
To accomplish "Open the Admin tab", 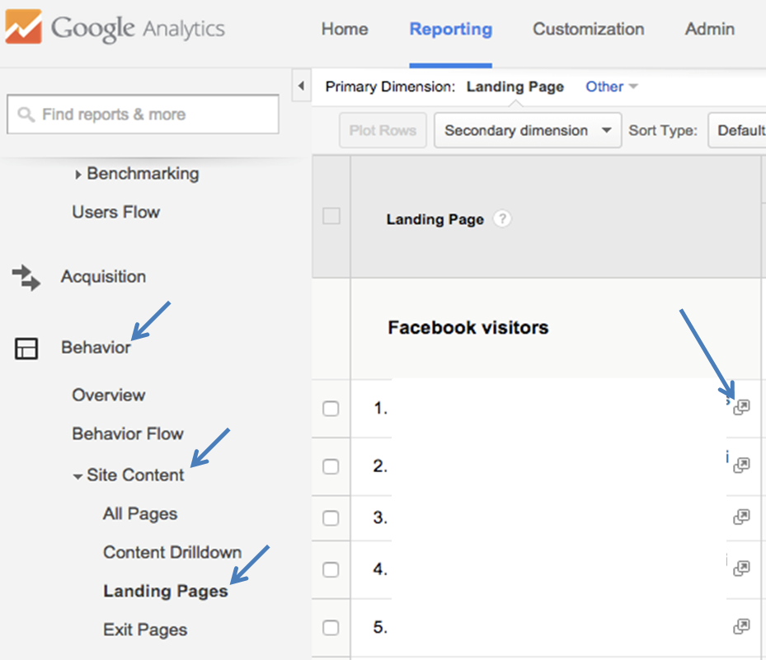I will coord(709,30).
